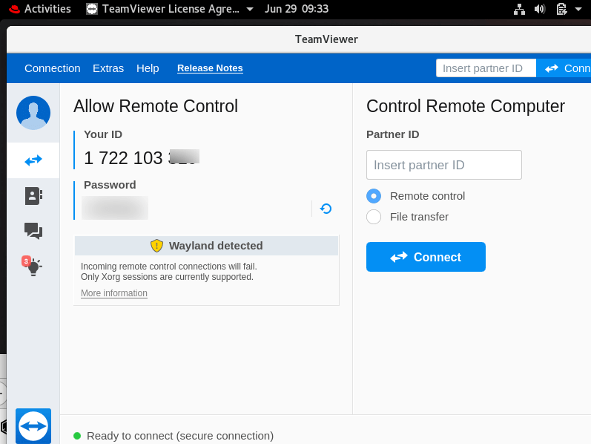Image resolution: width=591 pixels, height=444 pixels.
Task: Open the Connection menu
Action: click(x=52, y=68)
